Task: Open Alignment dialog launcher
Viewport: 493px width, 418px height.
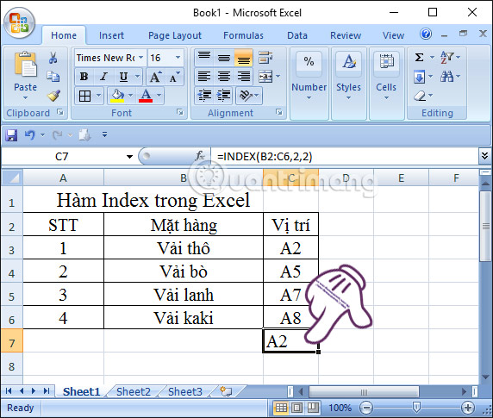Action: click(x=279, y=112)
